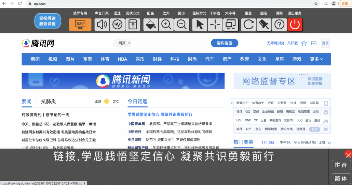The image size is (352, 185).
Task: Click the cup icon next to 全部
Action: (326, 129)
